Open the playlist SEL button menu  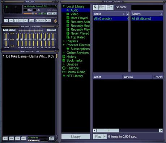point(18,138)
